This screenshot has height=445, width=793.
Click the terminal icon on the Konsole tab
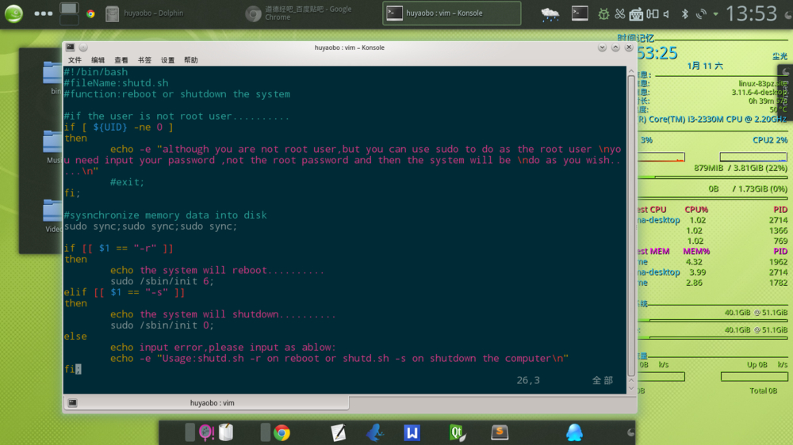[x=73, y=403]
